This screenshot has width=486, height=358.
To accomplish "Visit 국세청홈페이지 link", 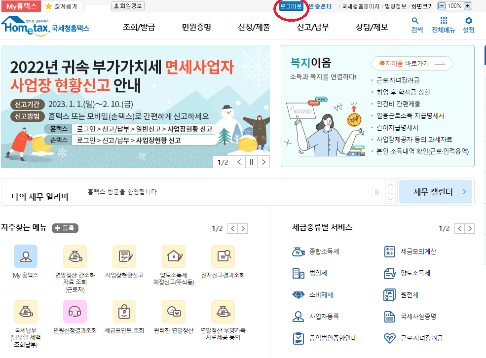I will (x=361, y=6).
